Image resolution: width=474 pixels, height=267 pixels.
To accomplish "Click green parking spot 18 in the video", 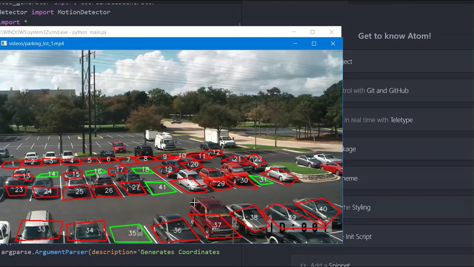I will click(x=143, y=170).
